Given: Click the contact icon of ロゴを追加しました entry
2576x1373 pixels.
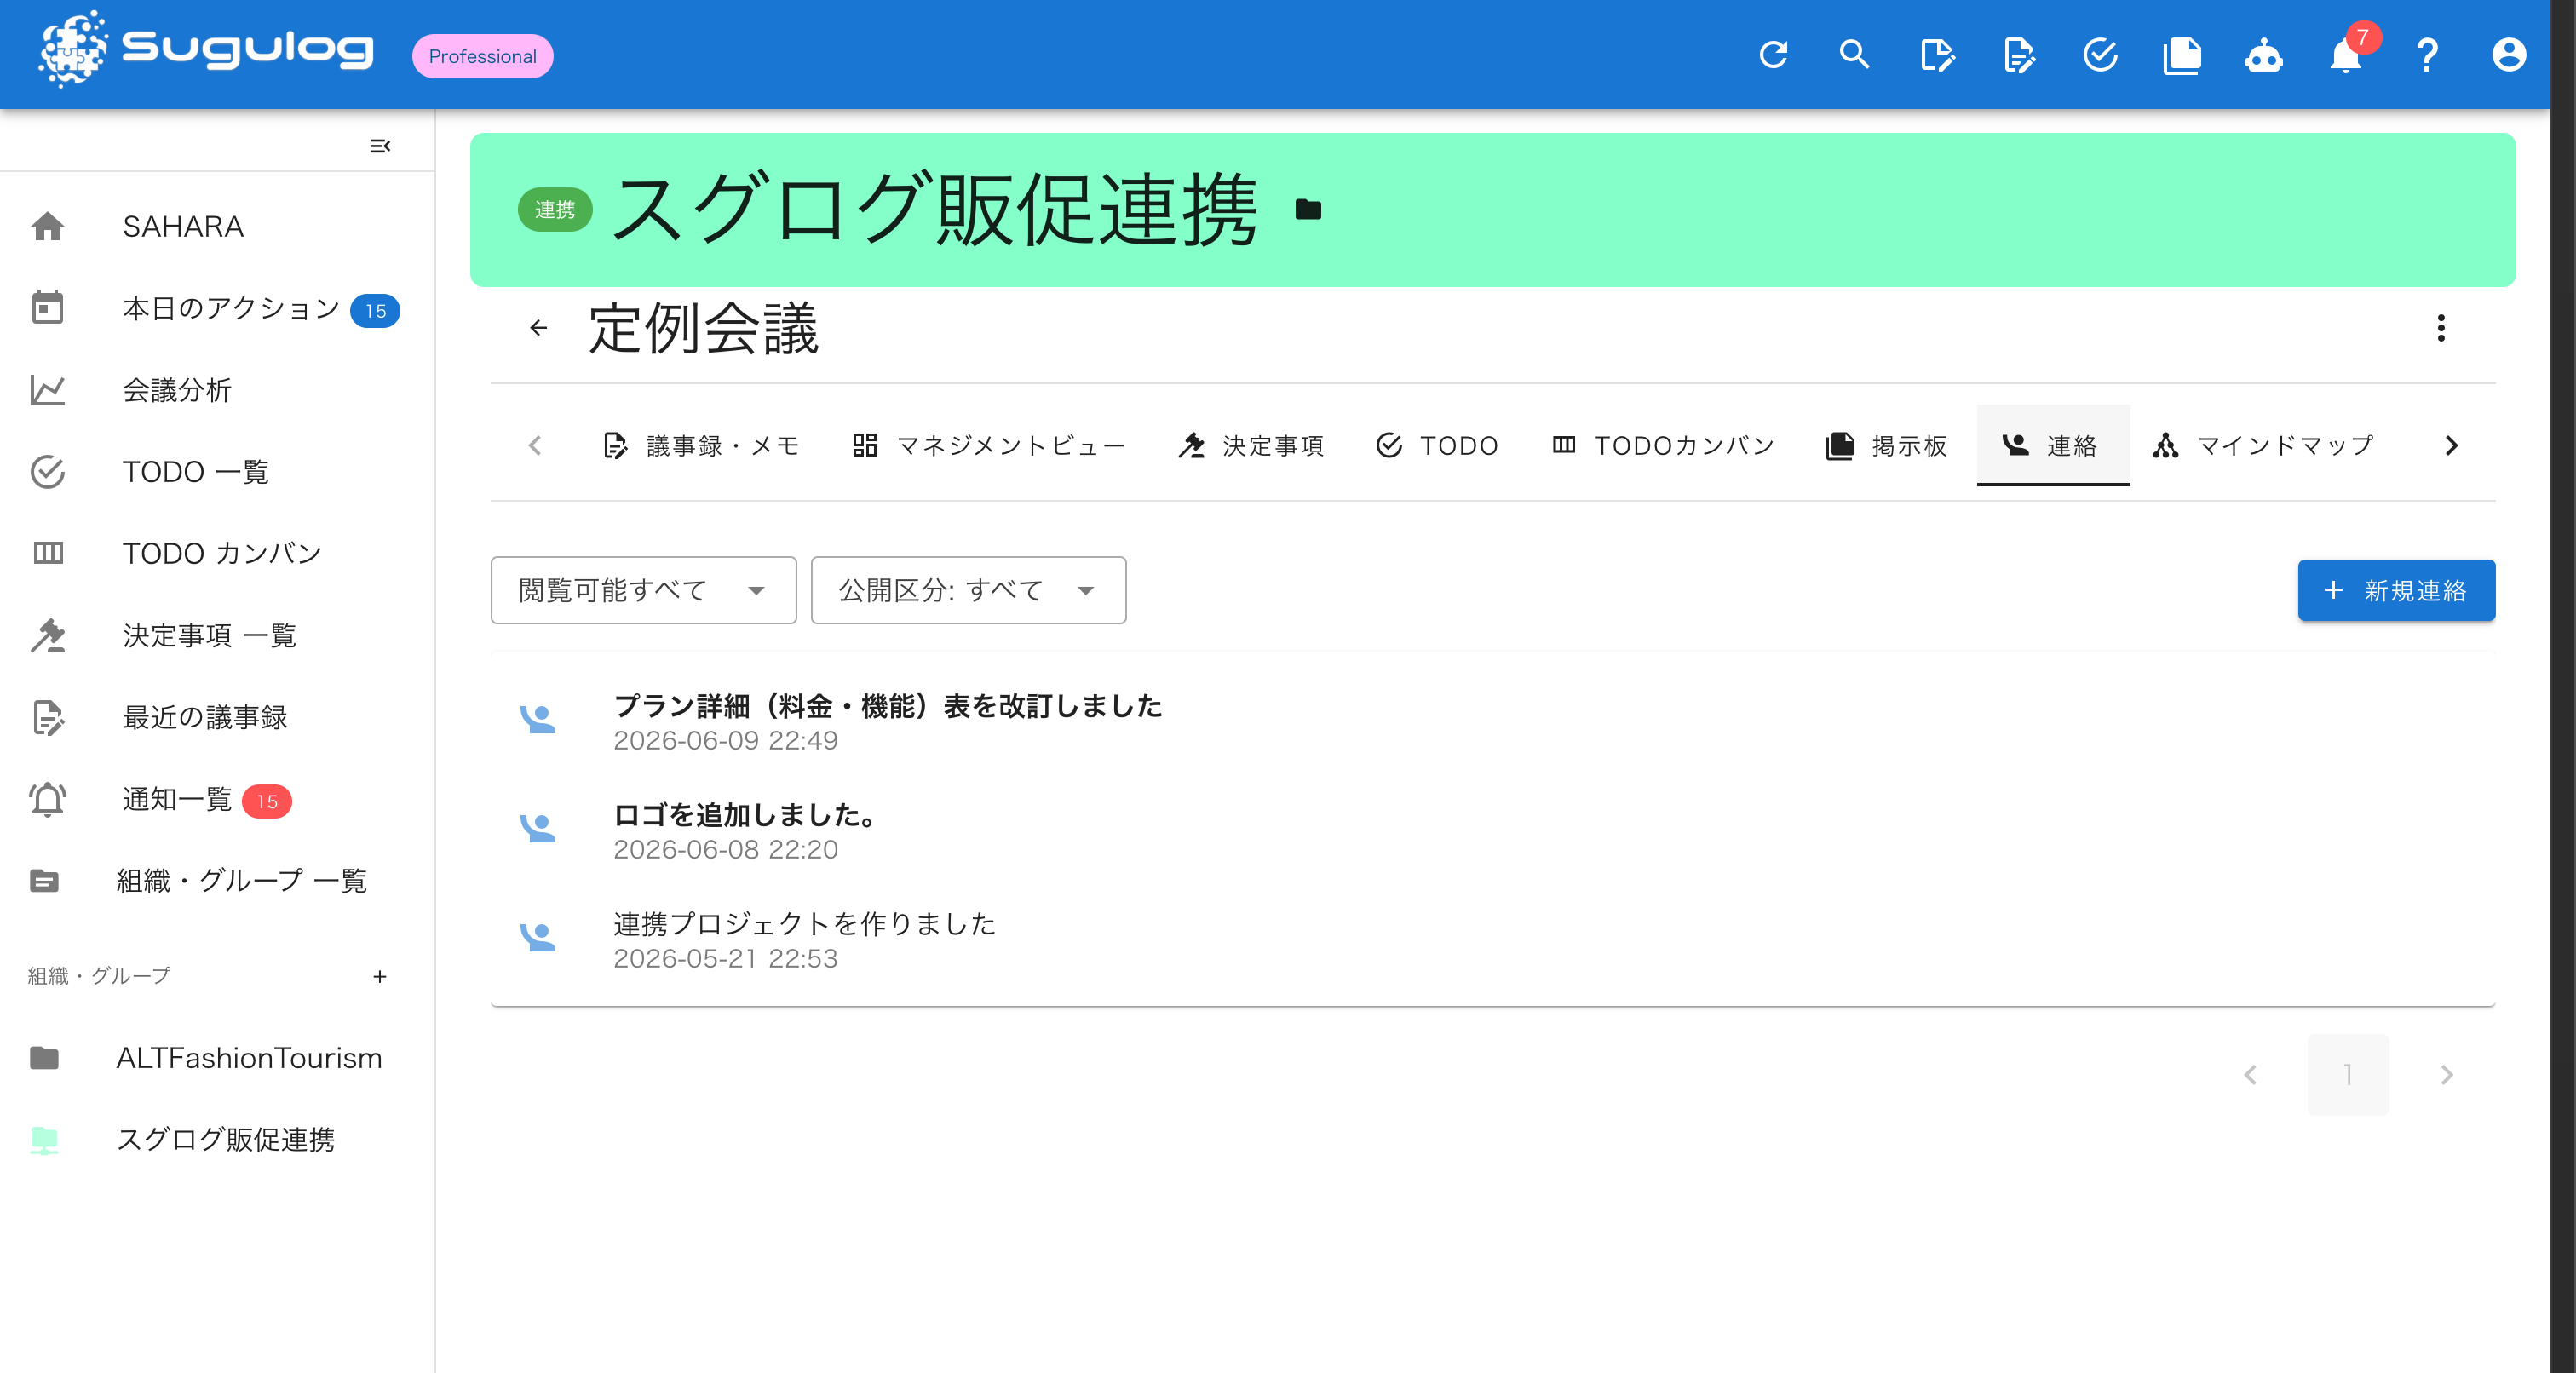Looking at the screenshot, I should coord(538,828).
